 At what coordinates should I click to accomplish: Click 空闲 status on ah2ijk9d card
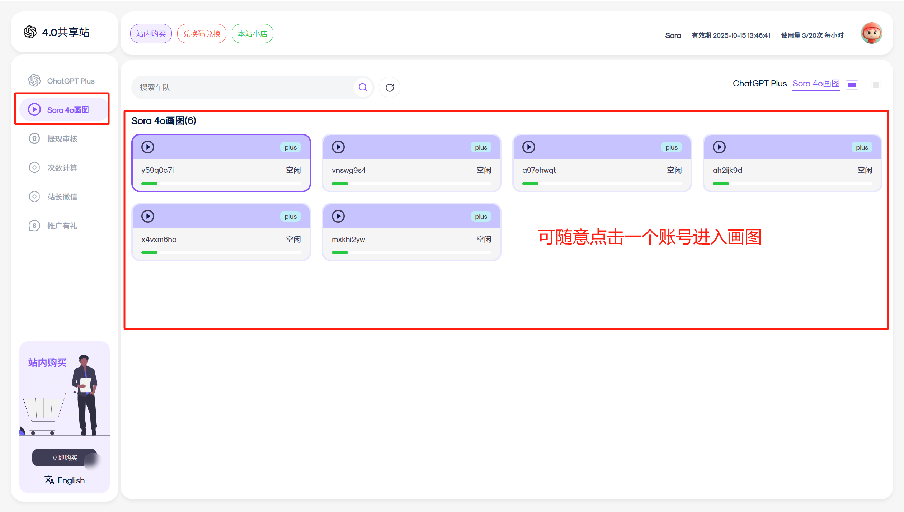(x=865, y=170)
